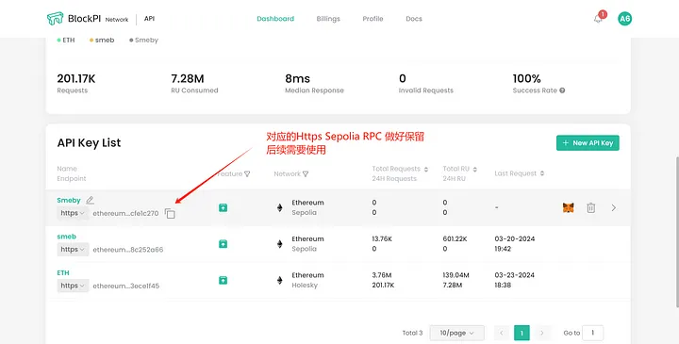Viewport: 679px width, 344px height.
Task: Open the Network column filter
Action: (x=306, y=174)
